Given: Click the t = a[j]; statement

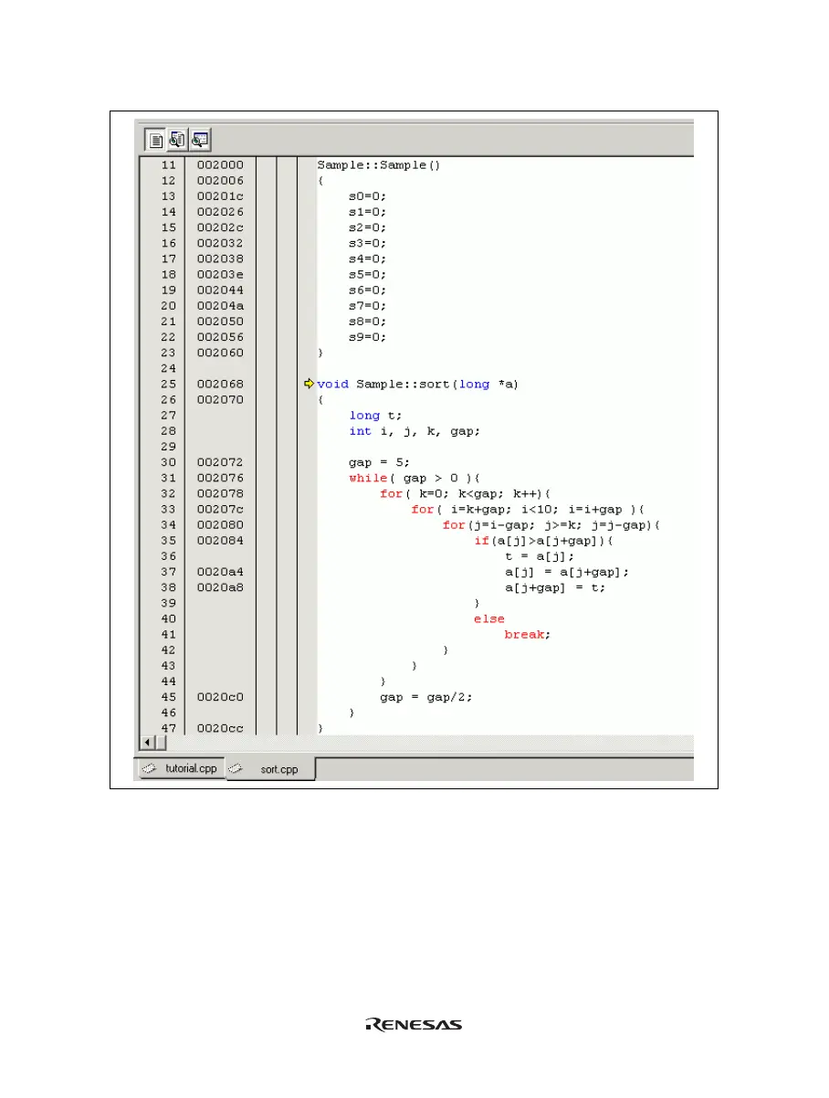Looking at the screenshot, I should (540, 556).
